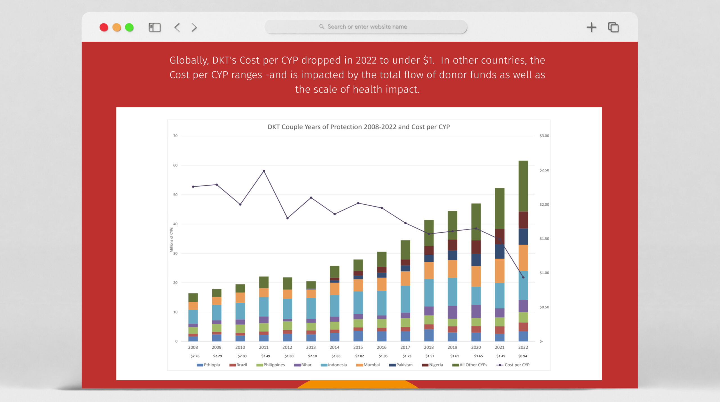This screenshot has height=402, width=720.
Task: Click the red close window button
Action: pos(104,27)
